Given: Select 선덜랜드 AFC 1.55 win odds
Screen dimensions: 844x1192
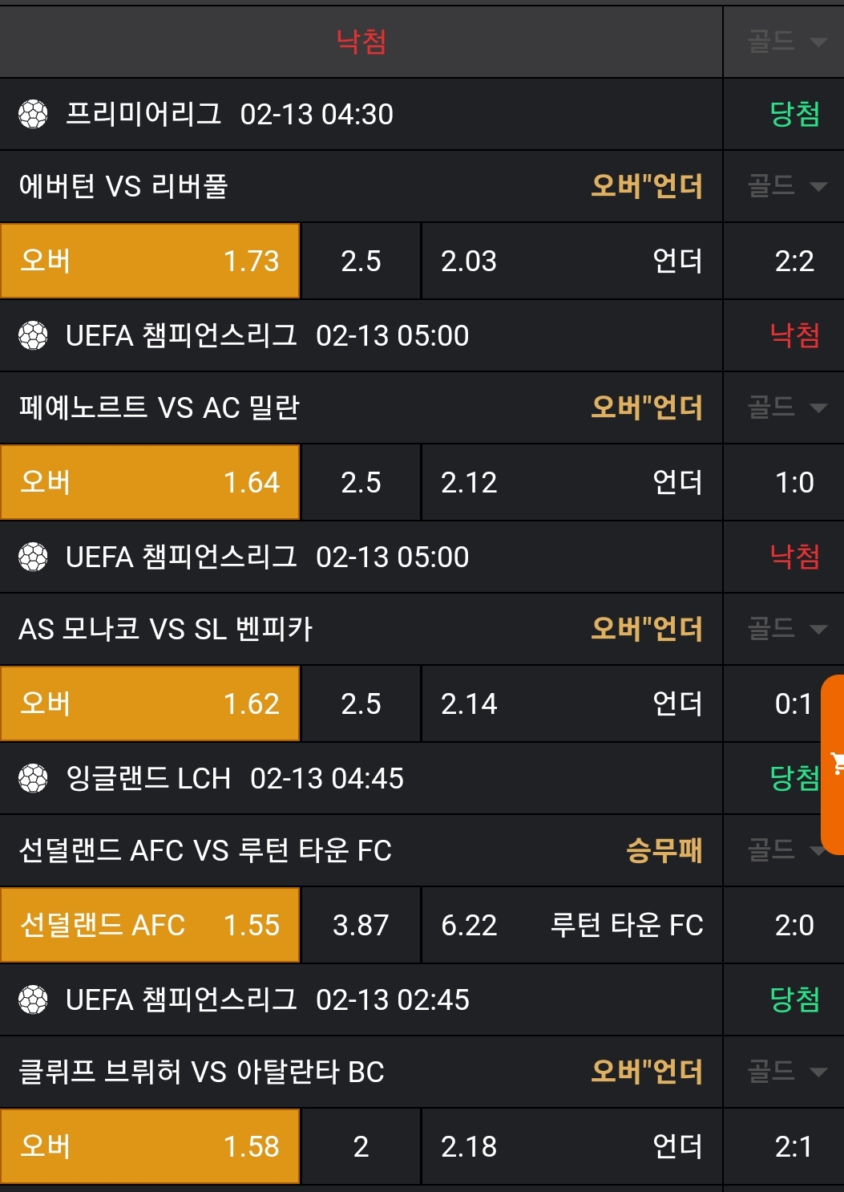Looking at the screenshot, I should [x=150, y=926].
